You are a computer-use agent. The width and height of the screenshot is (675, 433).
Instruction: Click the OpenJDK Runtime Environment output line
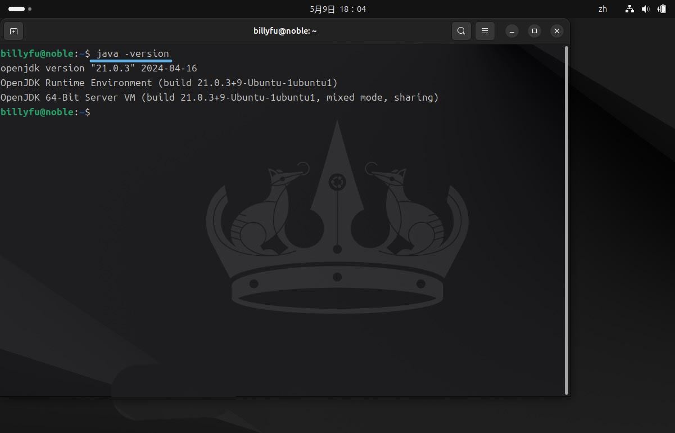169,83
